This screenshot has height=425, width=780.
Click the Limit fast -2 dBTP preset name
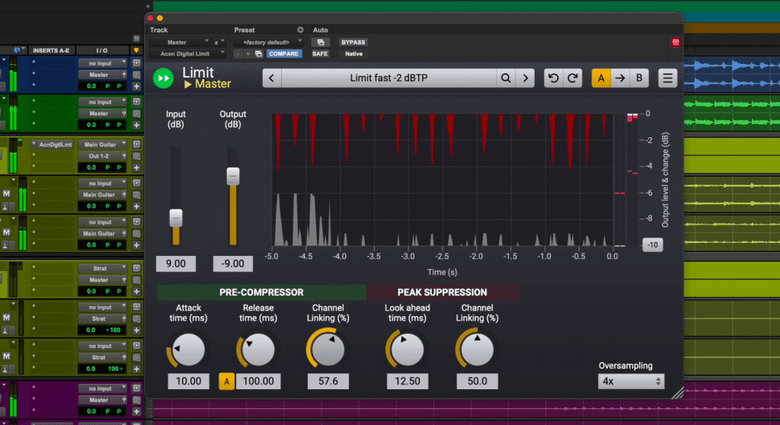[388, 78]
